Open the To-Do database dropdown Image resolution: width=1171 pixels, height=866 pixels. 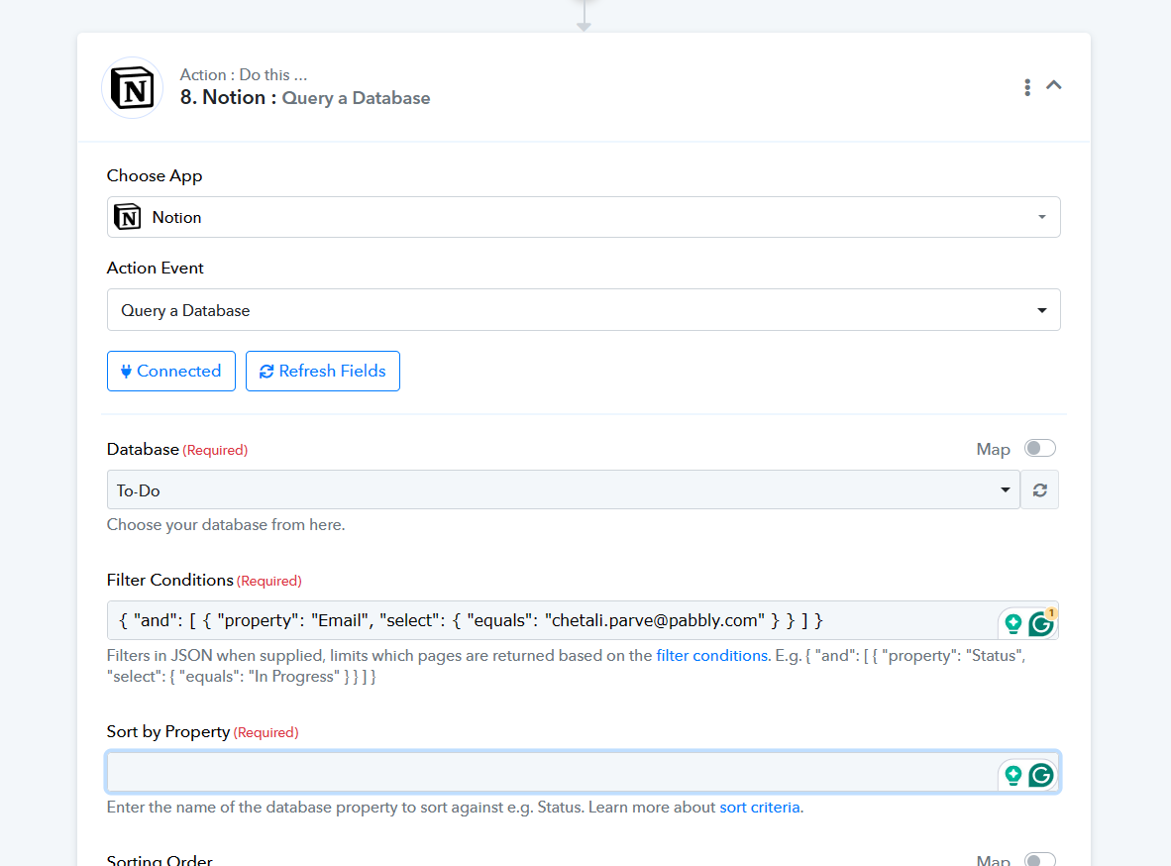coord(563,490)
